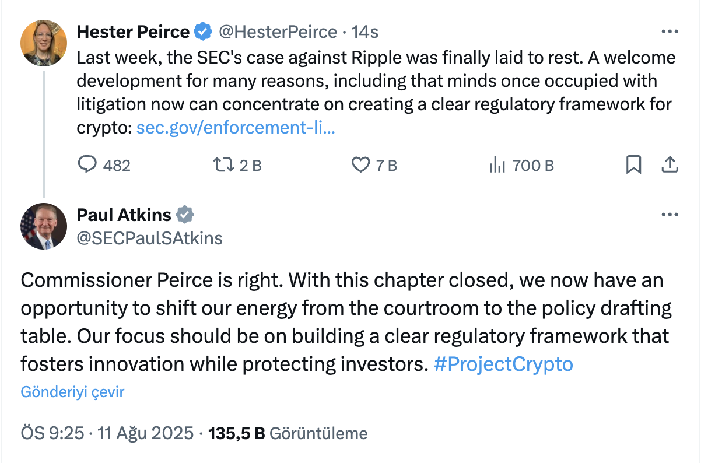
Task: Open more options on Paul Atkins' post
Action: [x=669, y=215]
